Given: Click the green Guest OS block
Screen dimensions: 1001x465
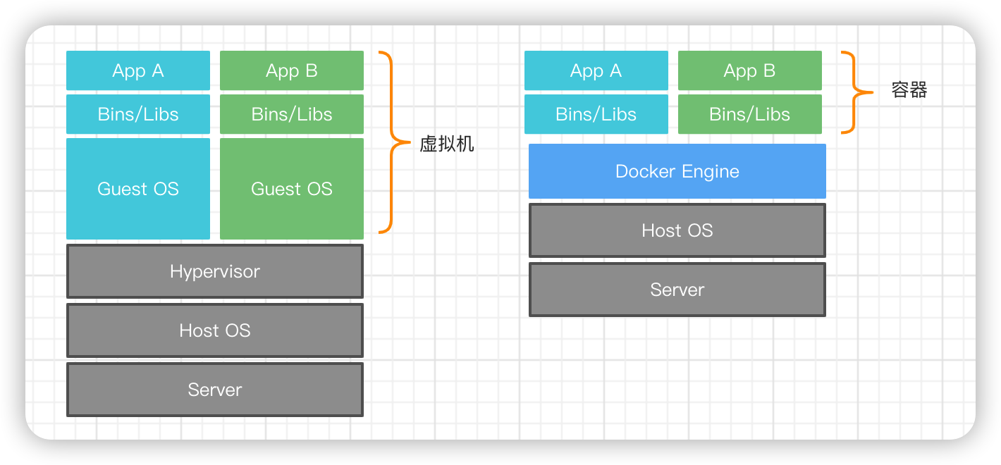Looking at the screenshot, I should click(292, 189).
